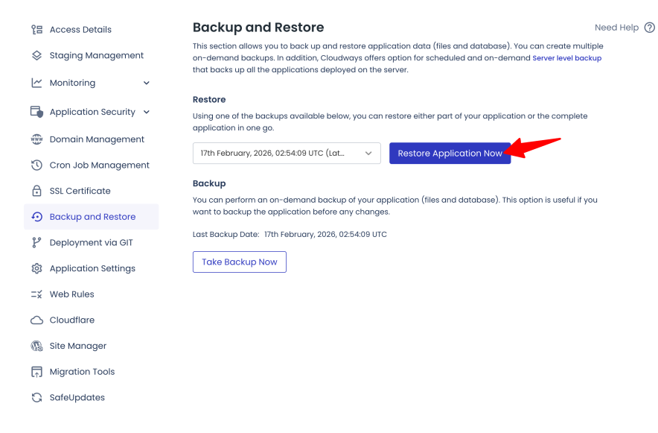The width and height of the screenshot is (658, 433).
Task: Select the Access Details icon in the sidebar
Action: tap(33, 29)
